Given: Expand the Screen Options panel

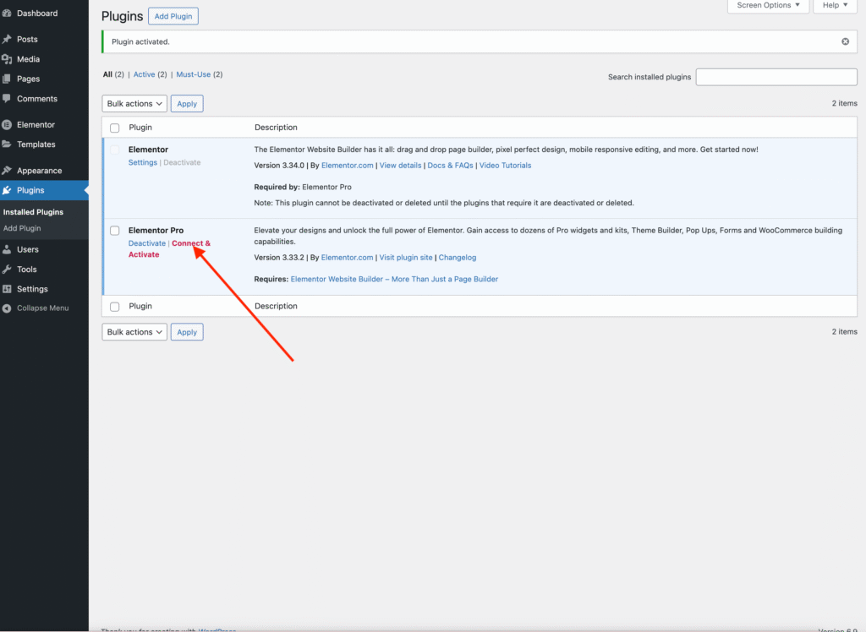Looking at the screenshot, I should click(768, 6).
